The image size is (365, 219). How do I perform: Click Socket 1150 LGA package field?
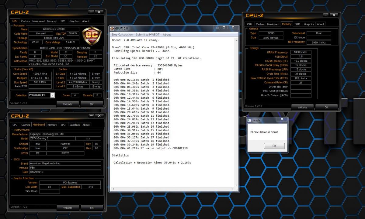tap(54, 38)
